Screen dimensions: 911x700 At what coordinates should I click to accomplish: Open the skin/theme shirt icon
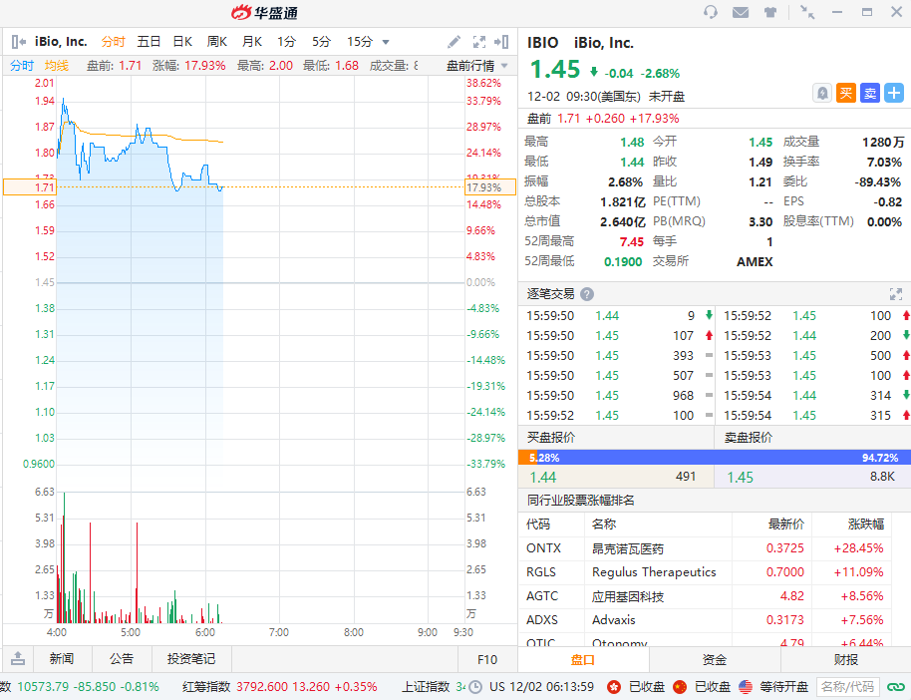770,12
